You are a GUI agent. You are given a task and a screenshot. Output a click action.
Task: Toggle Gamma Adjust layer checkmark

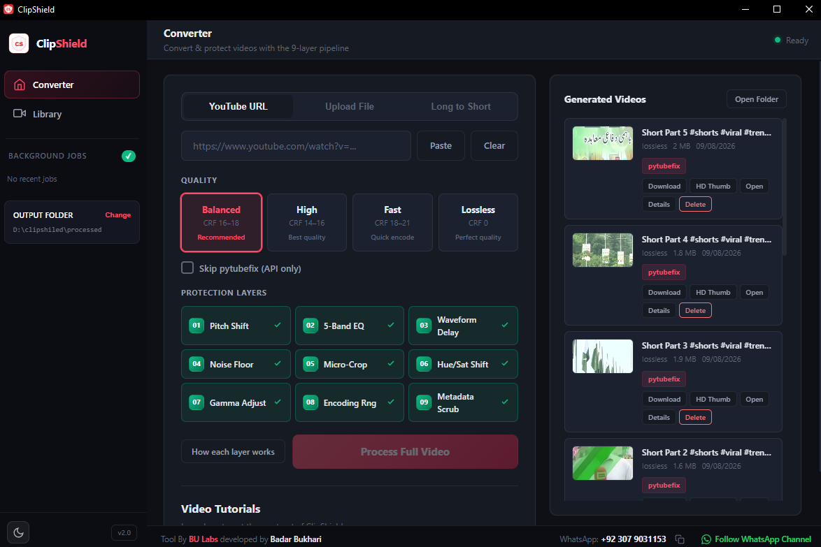point(278,402)
